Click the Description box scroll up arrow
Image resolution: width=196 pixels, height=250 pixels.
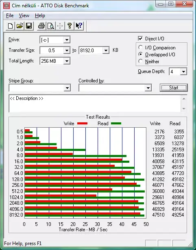[184, 99]
